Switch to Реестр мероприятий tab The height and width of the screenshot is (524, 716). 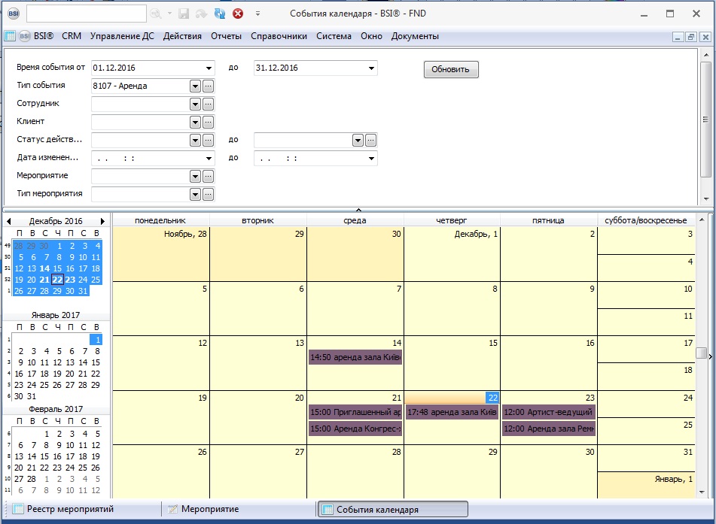pos(70,510)
